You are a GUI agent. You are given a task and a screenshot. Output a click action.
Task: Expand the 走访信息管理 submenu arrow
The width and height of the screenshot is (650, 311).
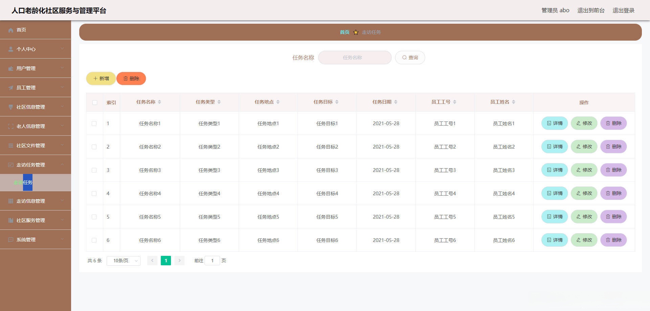point(62,201)
